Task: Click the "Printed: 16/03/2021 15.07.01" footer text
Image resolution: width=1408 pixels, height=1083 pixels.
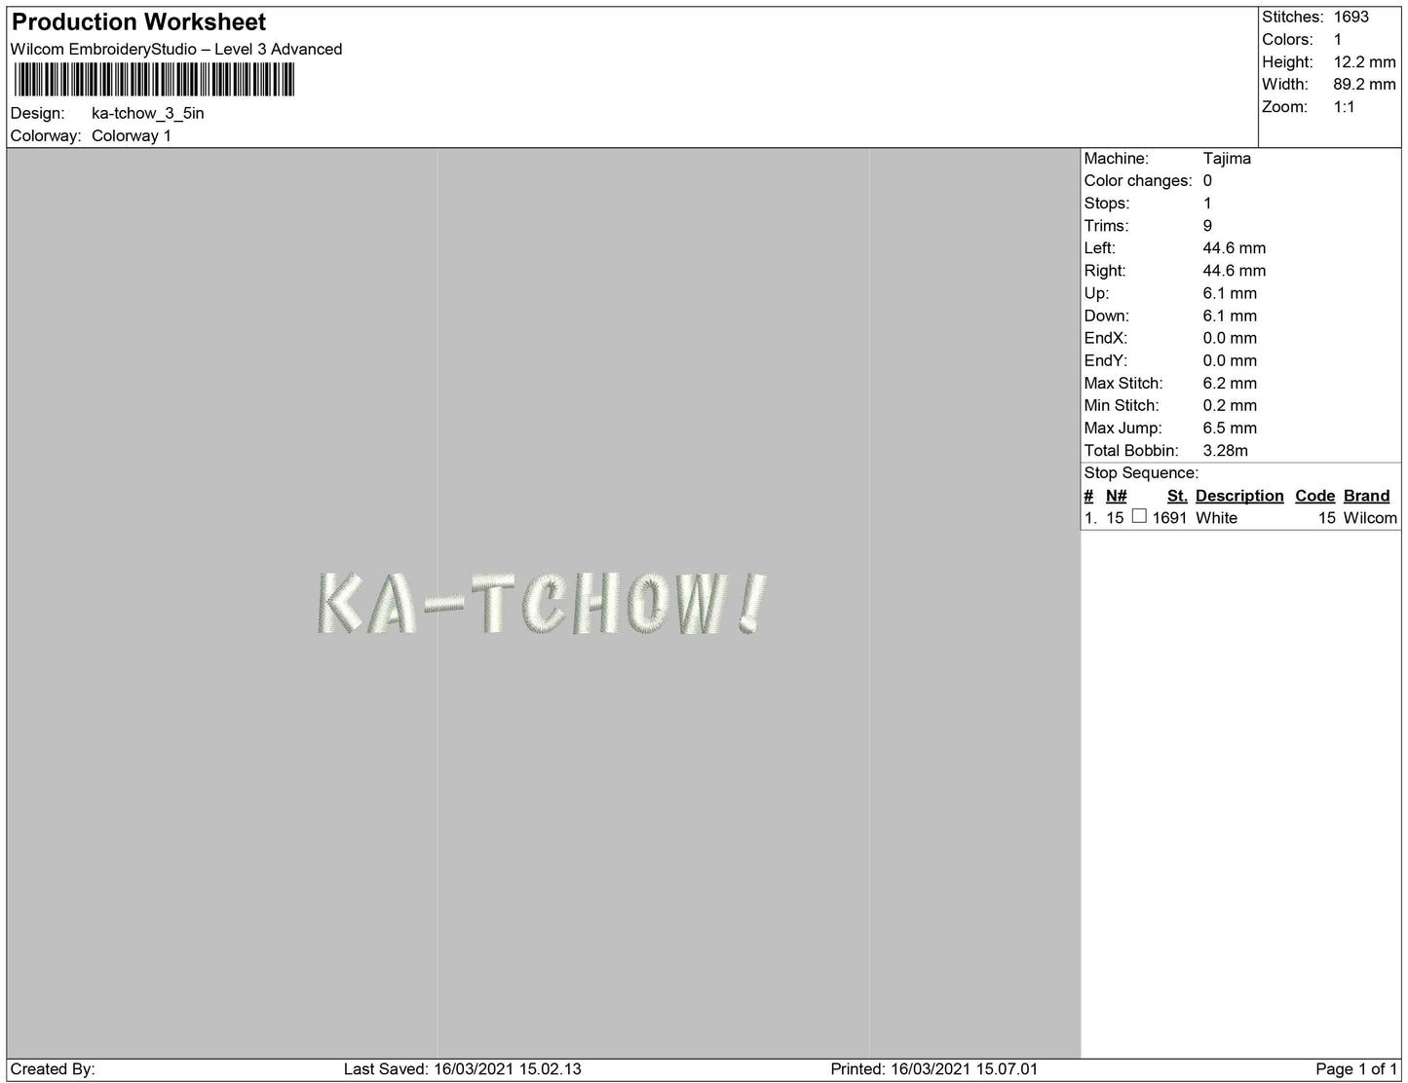Action: (x=934, y=1069)
